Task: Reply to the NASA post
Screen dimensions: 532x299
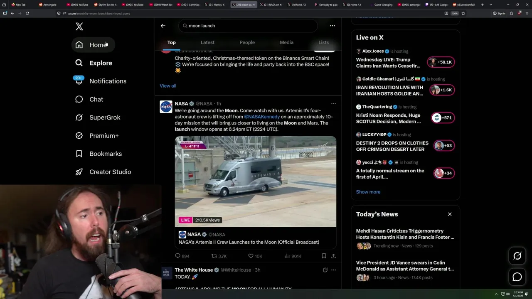Action: [182, 256]
